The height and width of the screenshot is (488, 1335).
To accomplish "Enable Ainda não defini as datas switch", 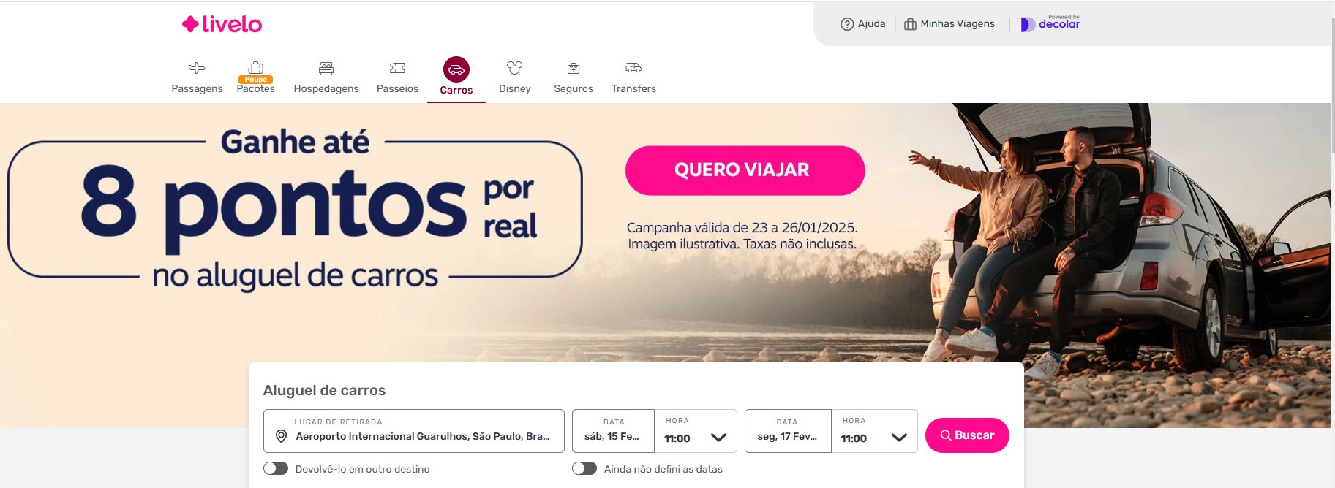I will tap(584, 468).
